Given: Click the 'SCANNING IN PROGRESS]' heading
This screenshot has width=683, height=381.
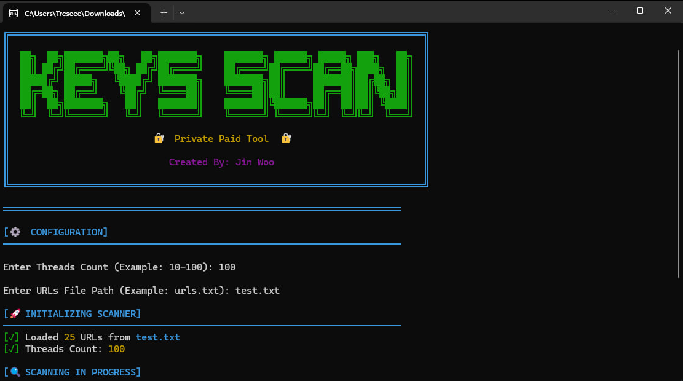Looking at the screenshot, I should click(x=83, y=372).
